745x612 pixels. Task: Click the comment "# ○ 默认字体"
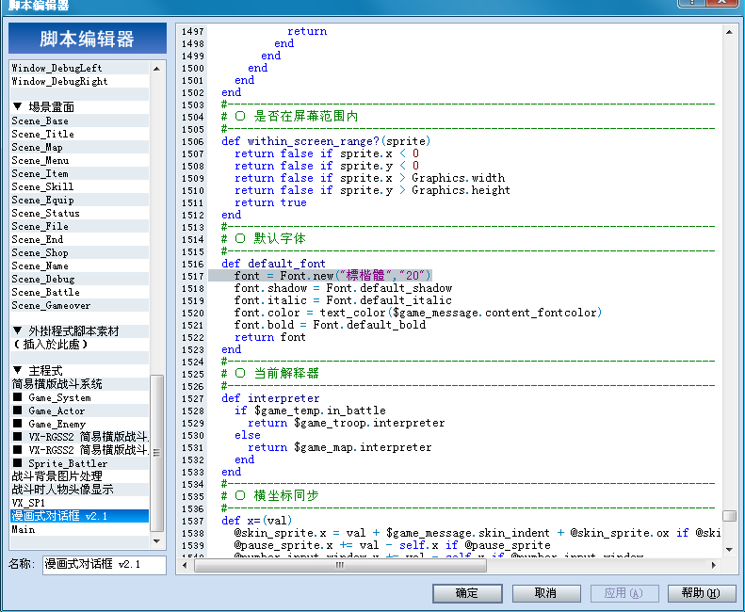264,238
